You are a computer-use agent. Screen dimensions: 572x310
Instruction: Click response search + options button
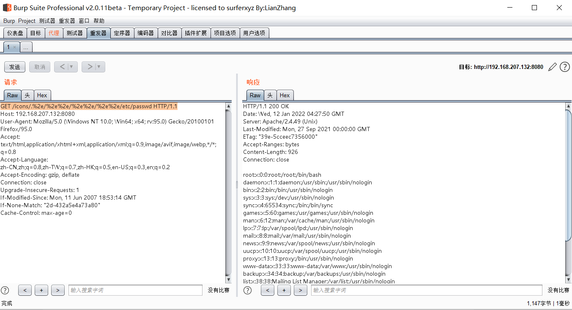(284, 290)
